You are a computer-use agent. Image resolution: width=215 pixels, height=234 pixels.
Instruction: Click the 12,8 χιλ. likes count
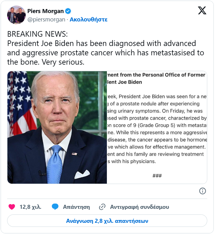(x=30, y=207)
